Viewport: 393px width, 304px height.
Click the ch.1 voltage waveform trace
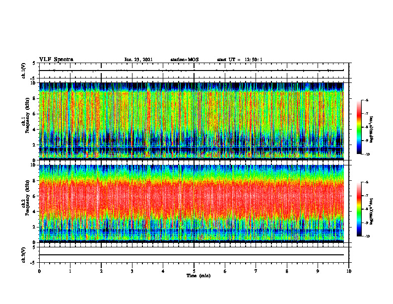click(x=192, y=71)
